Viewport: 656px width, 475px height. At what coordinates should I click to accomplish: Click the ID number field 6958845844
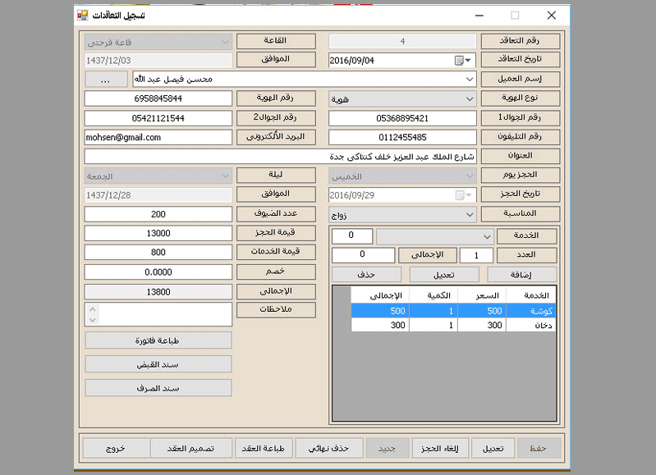(158, 98)
